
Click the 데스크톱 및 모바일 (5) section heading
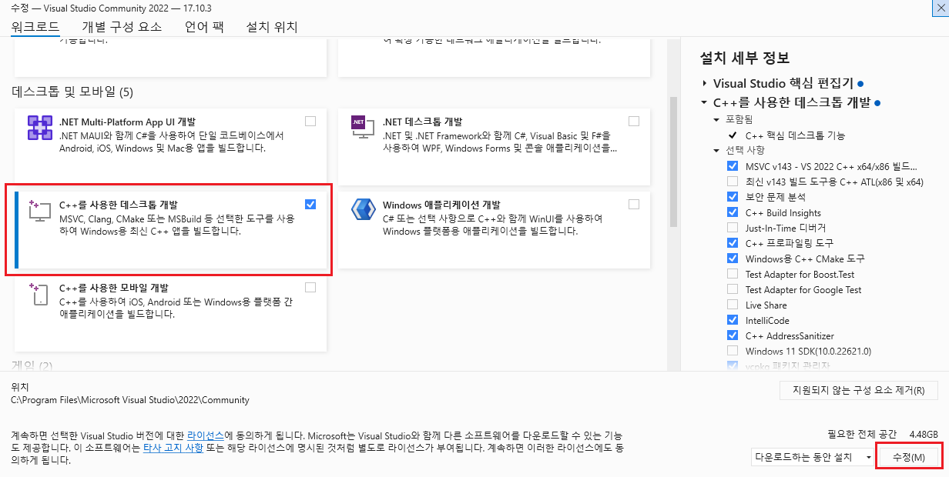pyautogui.click(x=72, y=92)
